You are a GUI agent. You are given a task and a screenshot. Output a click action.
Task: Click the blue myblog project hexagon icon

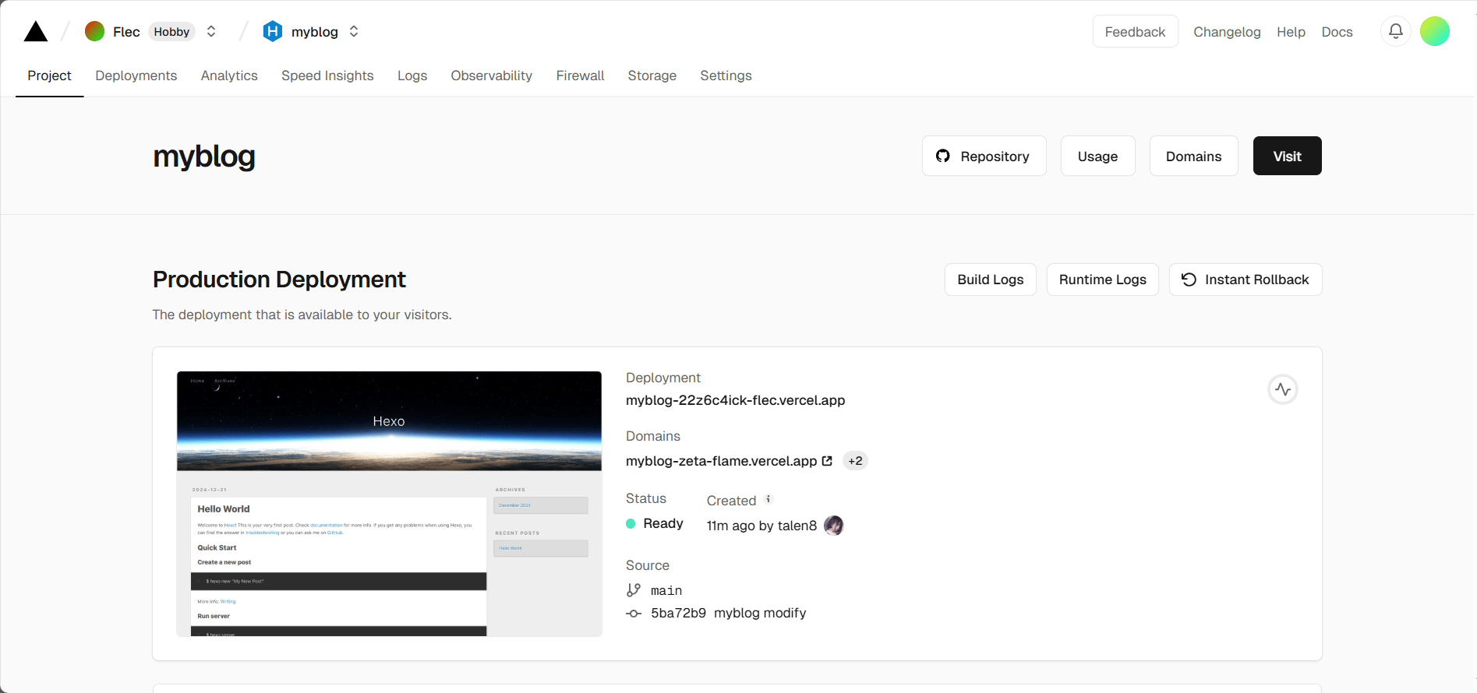[272, 31]
